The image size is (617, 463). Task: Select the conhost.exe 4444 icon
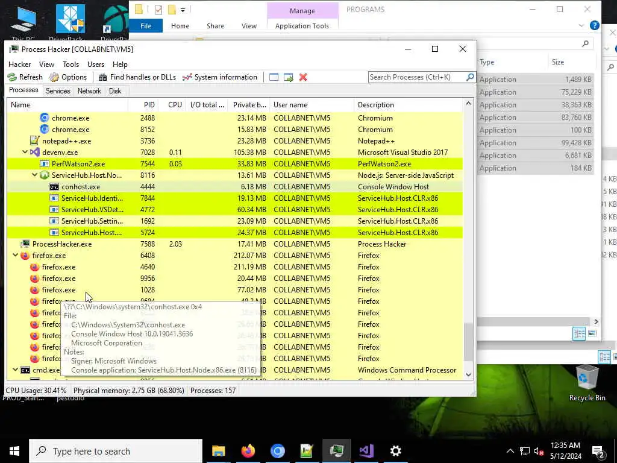54,187
